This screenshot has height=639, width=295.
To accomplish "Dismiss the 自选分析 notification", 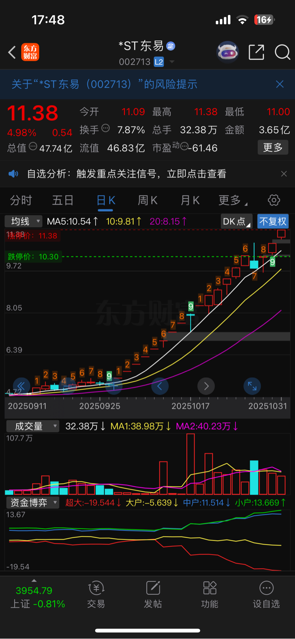I will [284, 174].
